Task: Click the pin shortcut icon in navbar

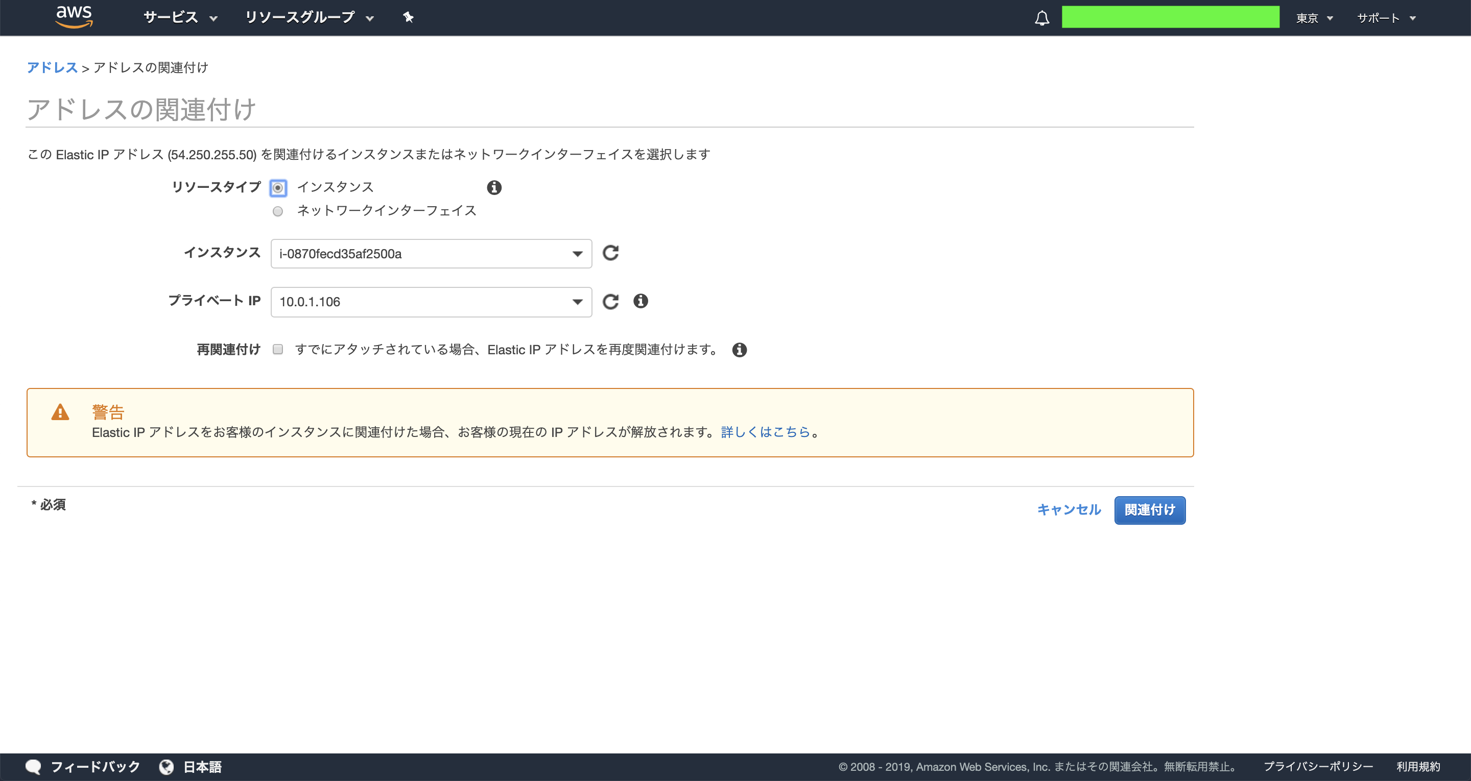Action: coord(408,17)
